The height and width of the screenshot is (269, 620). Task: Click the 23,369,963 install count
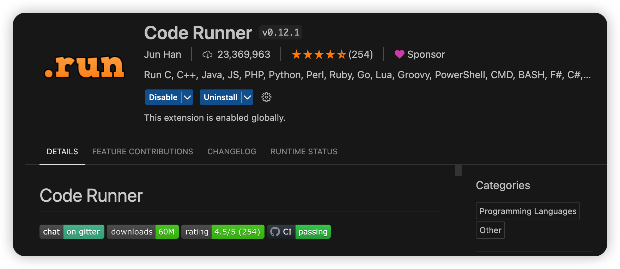(244, 55)
